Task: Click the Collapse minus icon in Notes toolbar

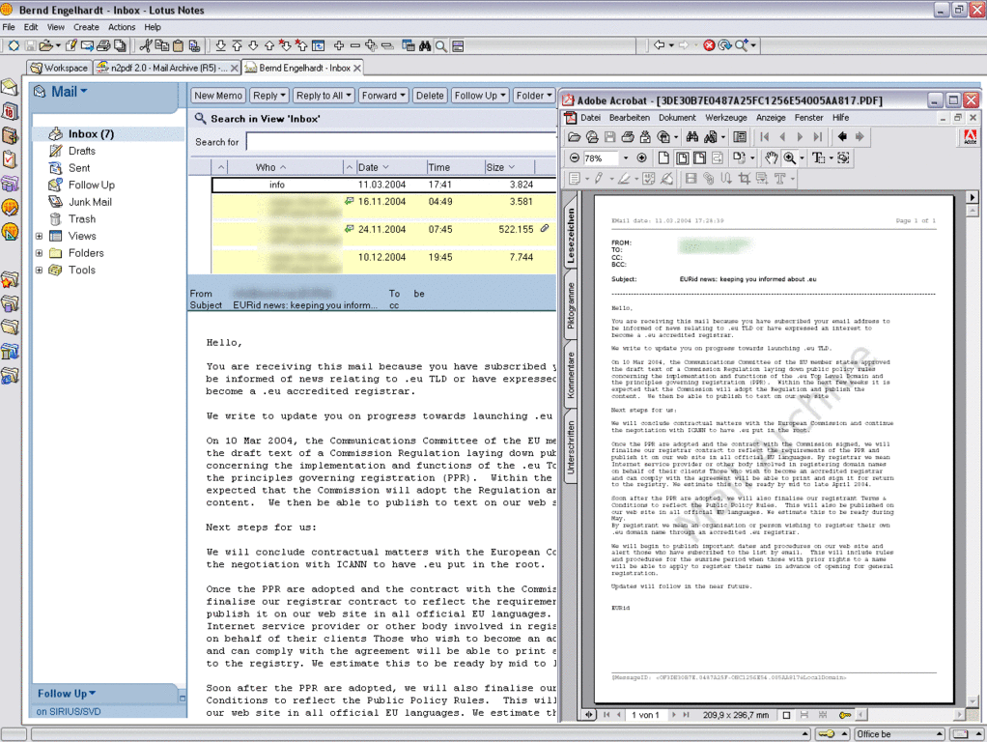Action: [x=355, y=45]
